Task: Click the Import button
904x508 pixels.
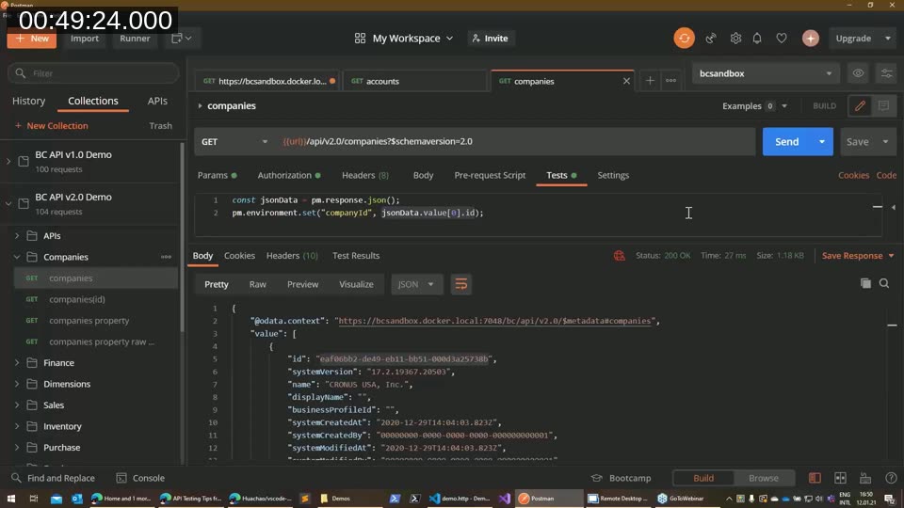Action: click(x=84, y=38)
